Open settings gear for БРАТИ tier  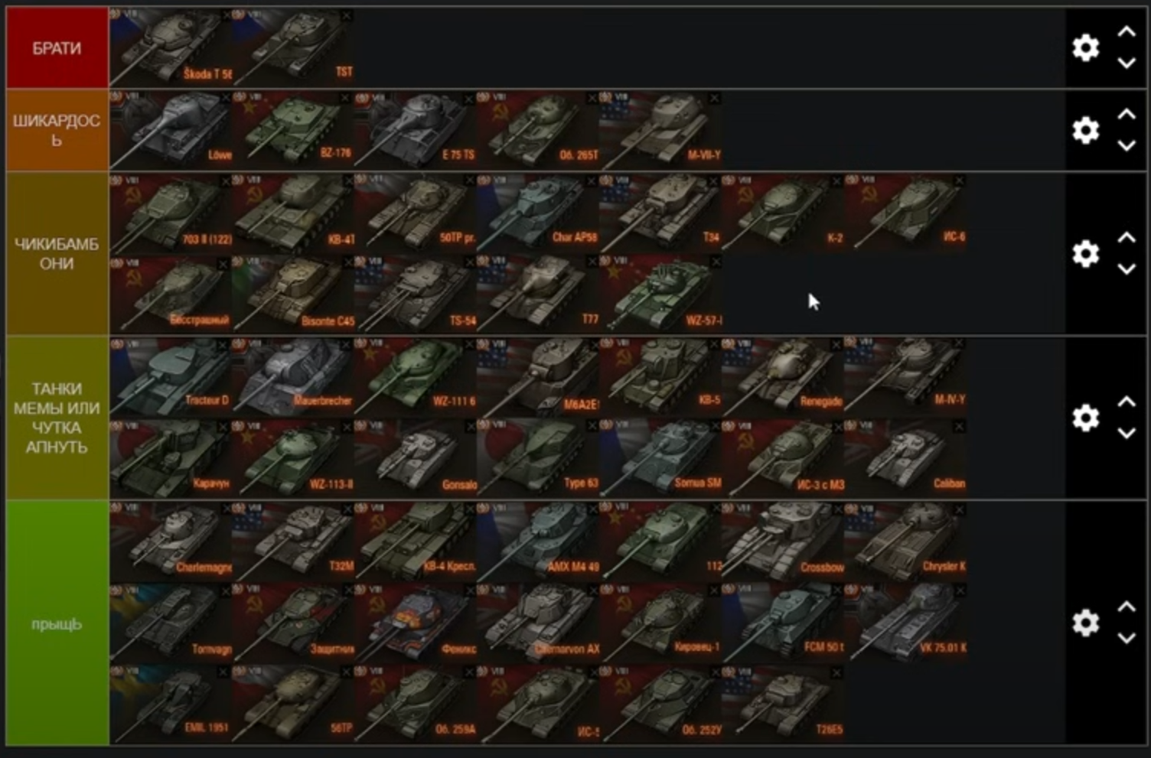tap(1085, 47)
